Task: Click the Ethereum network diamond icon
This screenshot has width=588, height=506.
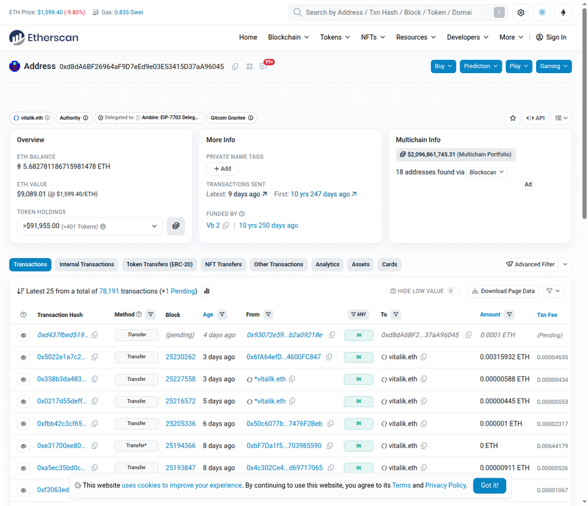Action: click(x=563, y=13)
